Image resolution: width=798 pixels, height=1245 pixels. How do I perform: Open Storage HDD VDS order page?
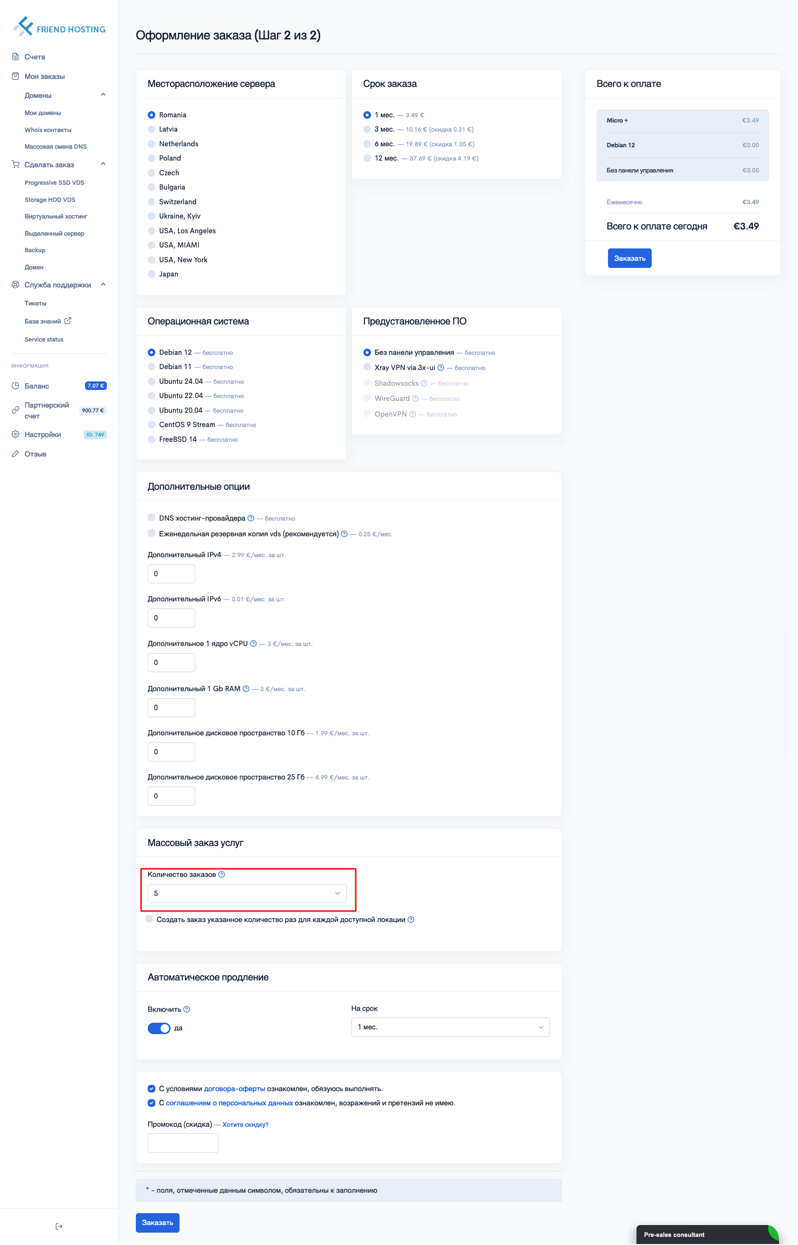[50, 200]
